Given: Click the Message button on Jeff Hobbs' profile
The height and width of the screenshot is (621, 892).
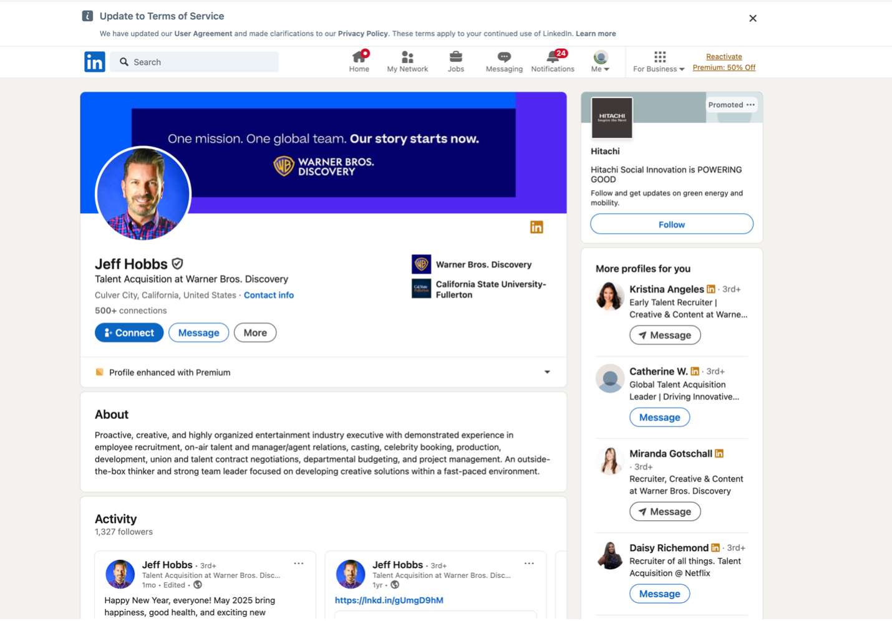Looking at the screenshot, I should click(198, 332).
